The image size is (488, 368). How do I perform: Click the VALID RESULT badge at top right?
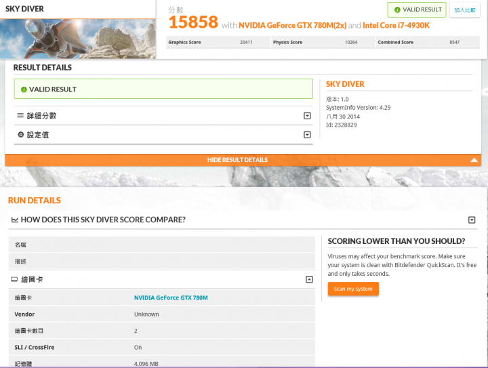pos(417,9)
